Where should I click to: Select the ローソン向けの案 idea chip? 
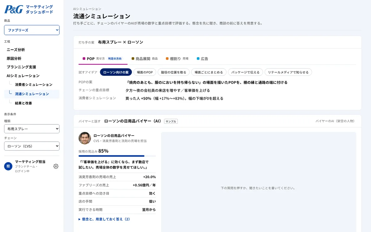[x=116, y=72]
